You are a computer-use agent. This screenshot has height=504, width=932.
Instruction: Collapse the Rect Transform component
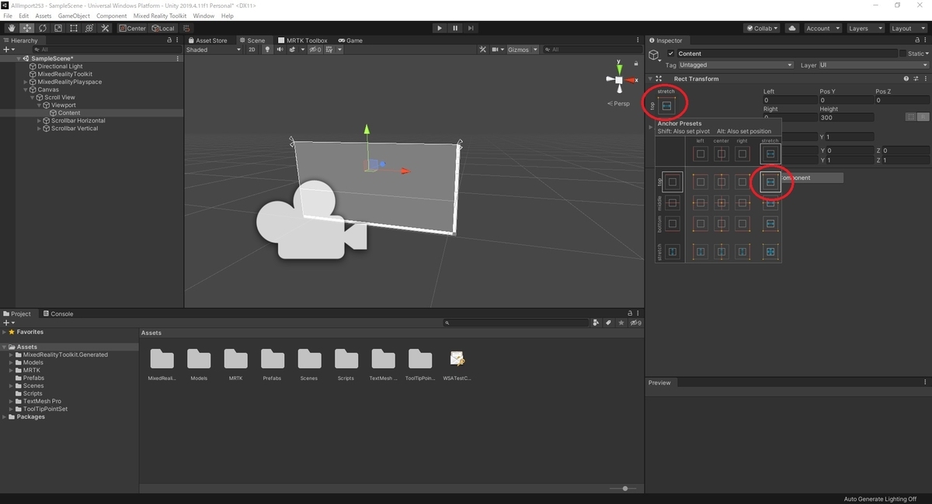(650, 78)
